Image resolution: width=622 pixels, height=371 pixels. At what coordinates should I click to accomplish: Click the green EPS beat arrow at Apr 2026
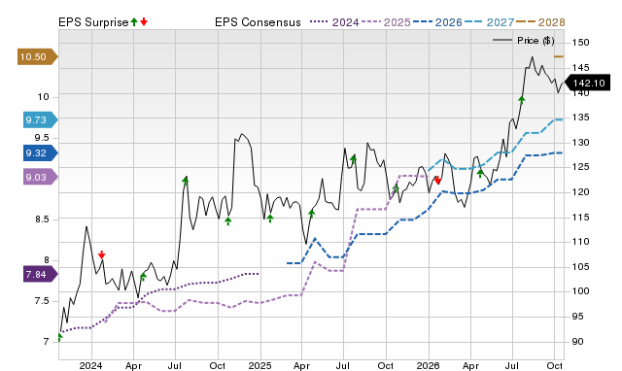pos(480,173)
